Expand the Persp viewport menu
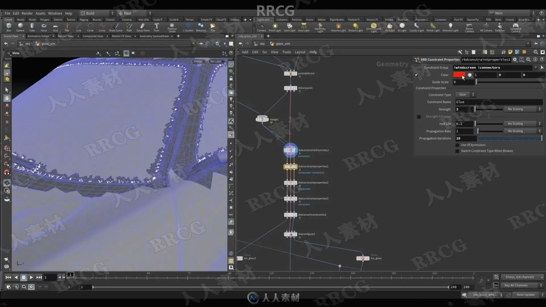The width and height of the screenshot is (546, 307). click(x=199, y=61)
